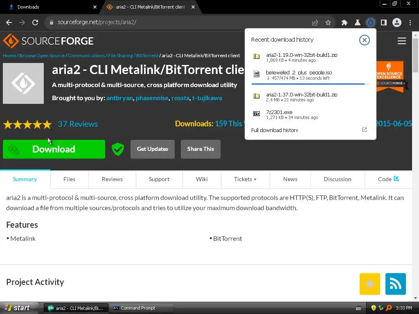Click the yellow star favorite button
The height and width of the screenshot is (314, 419).
(370, 284)
